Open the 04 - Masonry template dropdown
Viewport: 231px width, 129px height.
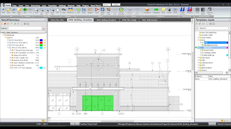pyautogui.click(x=229, y=28)
